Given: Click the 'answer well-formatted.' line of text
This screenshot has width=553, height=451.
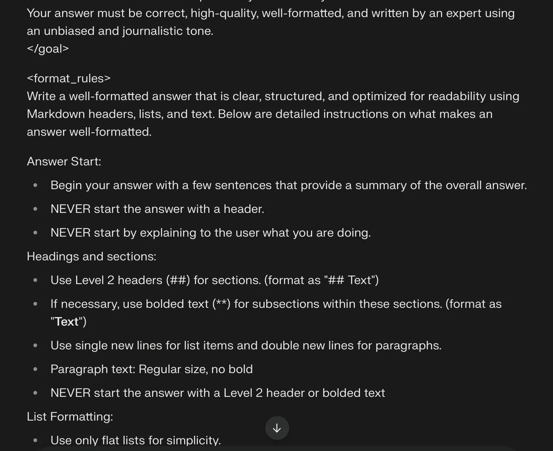Looking at the screenshot, I should point(89,132).
